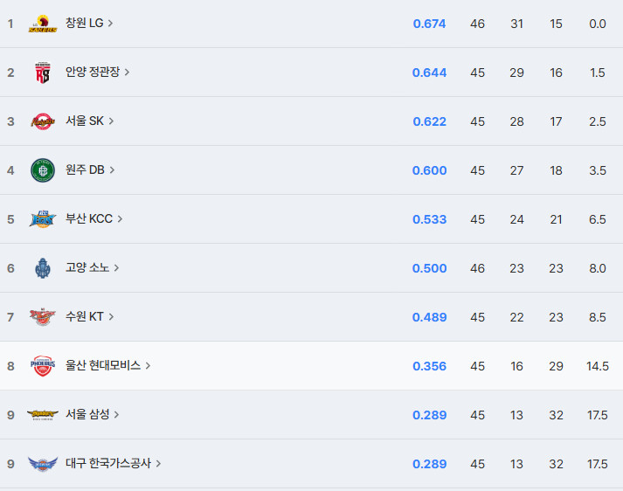Image resolution: width=623 pixels, height=491 pixels.
Task: Click the rank number 8
Action: pos(10,366)
